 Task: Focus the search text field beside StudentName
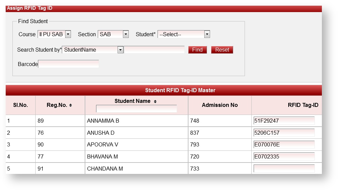point(154,50)
